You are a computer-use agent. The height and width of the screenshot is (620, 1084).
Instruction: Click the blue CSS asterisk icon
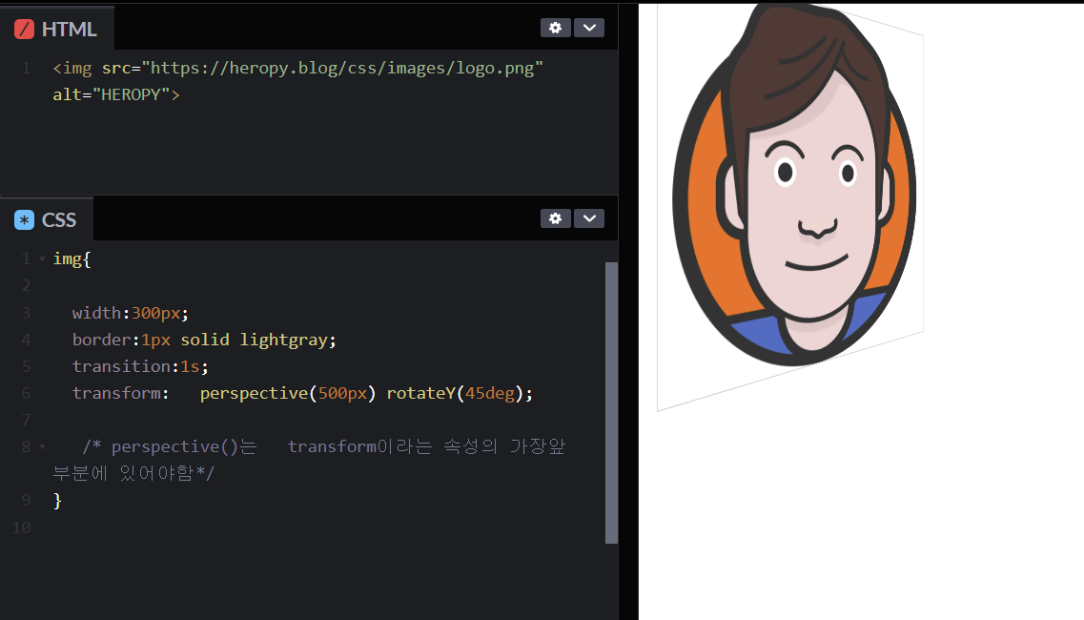pyautogui.click(x=24, y=220)
